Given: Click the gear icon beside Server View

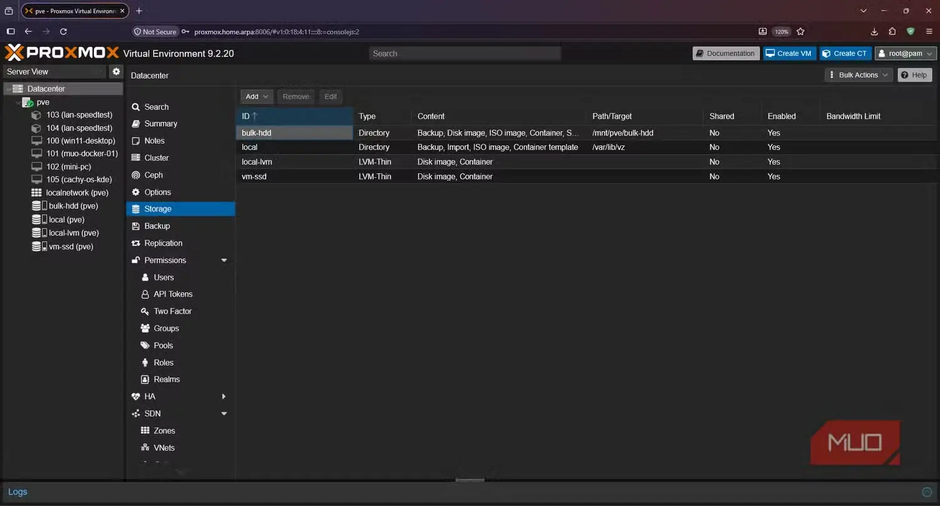Looking at the screenshot, I should (x=116, y=71).
